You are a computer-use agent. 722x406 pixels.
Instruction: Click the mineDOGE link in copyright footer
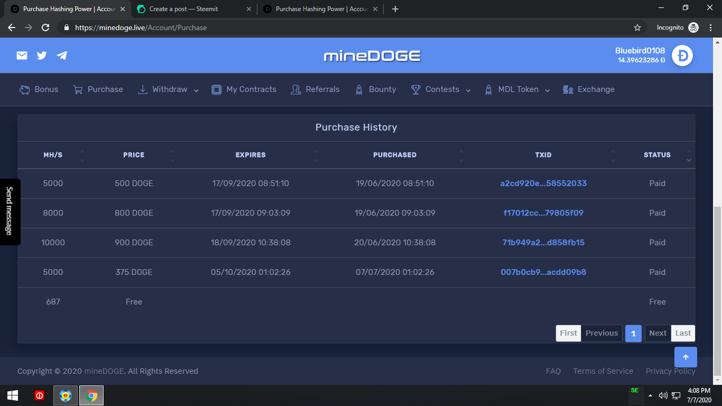(x=105, y=371)
